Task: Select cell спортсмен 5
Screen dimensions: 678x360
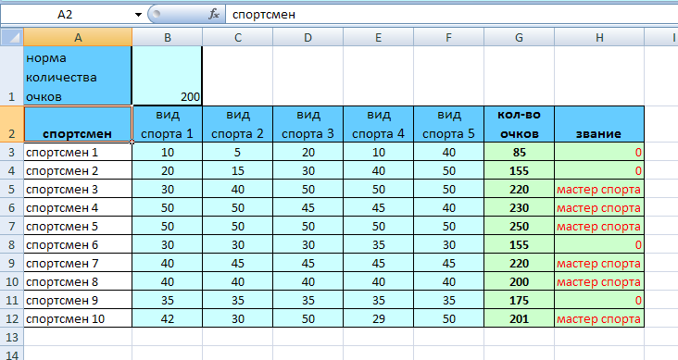Action: [x=78, y=226]
